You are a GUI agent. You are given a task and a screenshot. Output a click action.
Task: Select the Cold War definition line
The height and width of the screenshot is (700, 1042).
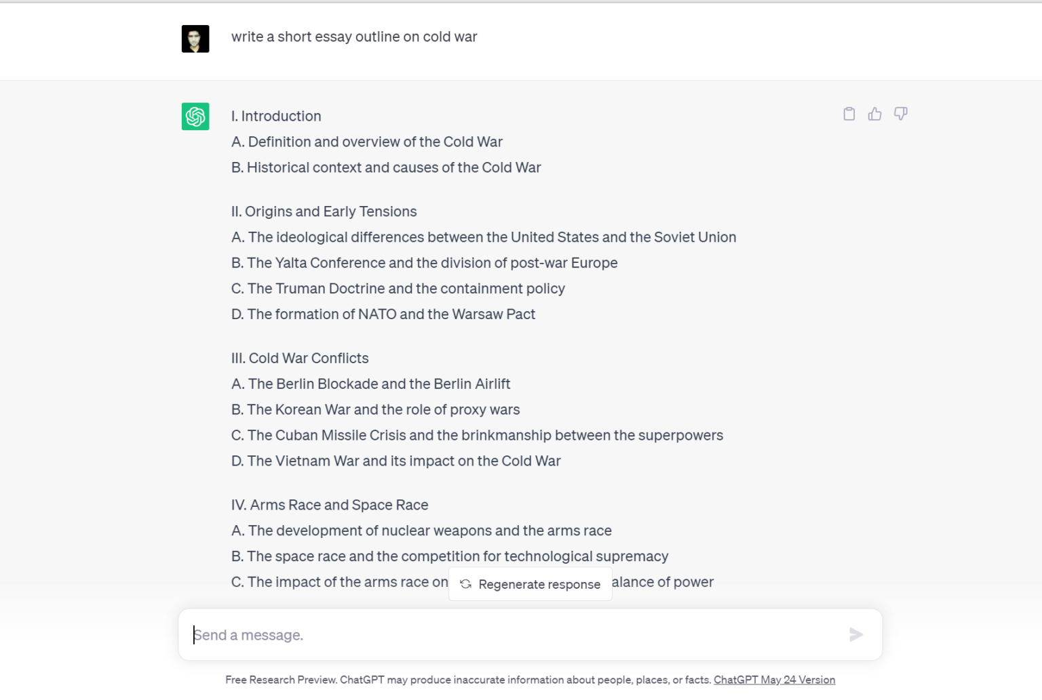(367, 142)
